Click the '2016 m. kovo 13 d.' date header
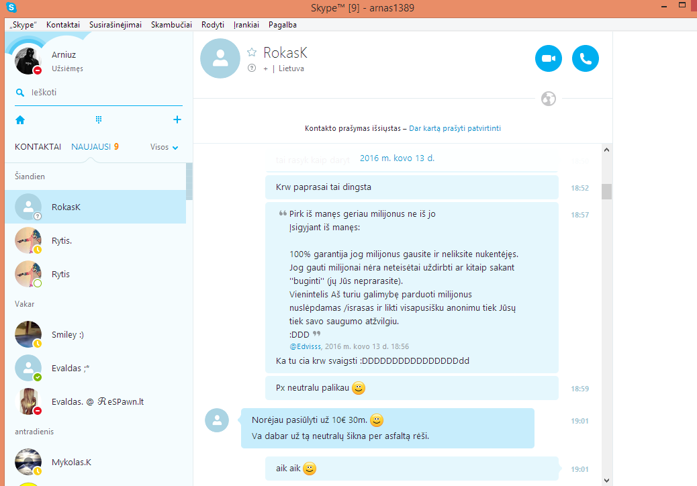This screenshot has width=697, height=486. click(x=397, y=158)
